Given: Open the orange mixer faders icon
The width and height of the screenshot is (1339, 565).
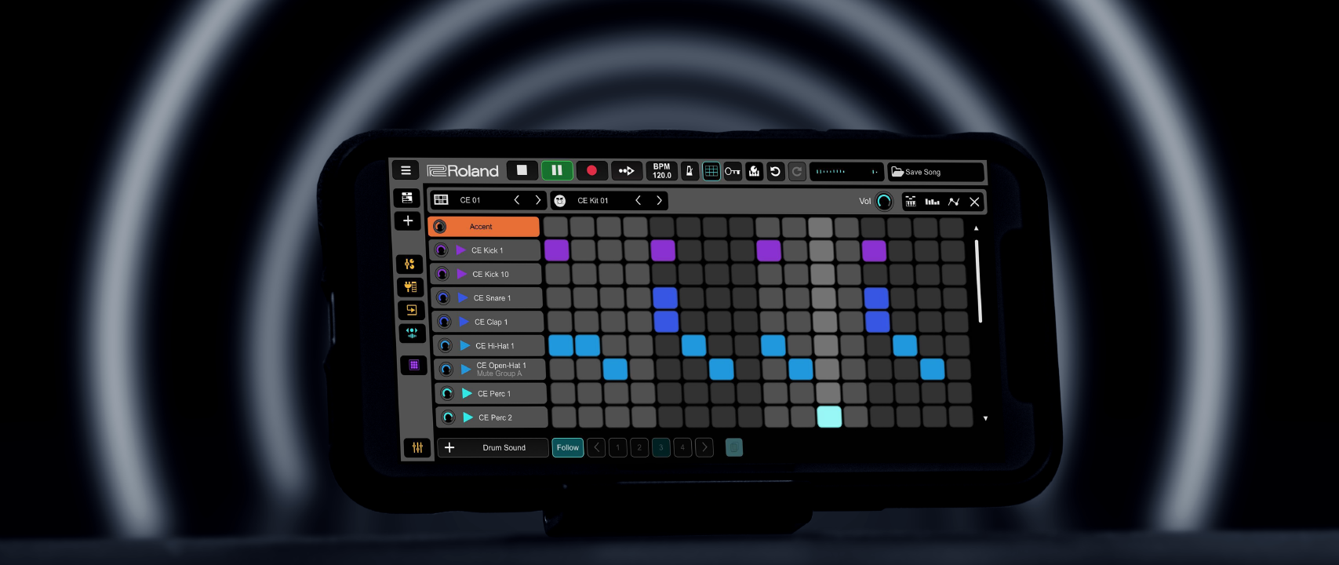Looking at the screenshot, I should pos(417,447).
